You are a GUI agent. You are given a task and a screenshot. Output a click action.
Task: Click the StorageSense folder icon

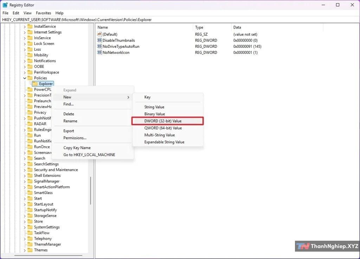click(x=30, y=216)
